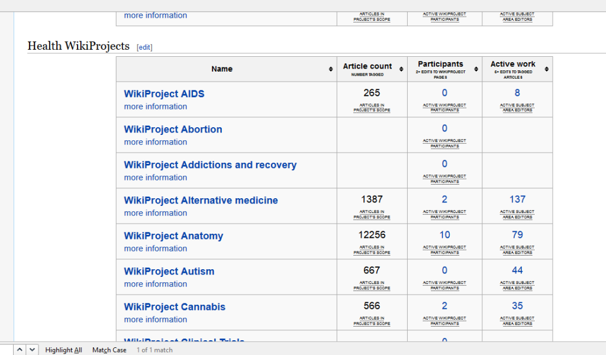Open more information under WikiProject Cannabis
The image size is (606, 355).
click(x=156, y=320)
